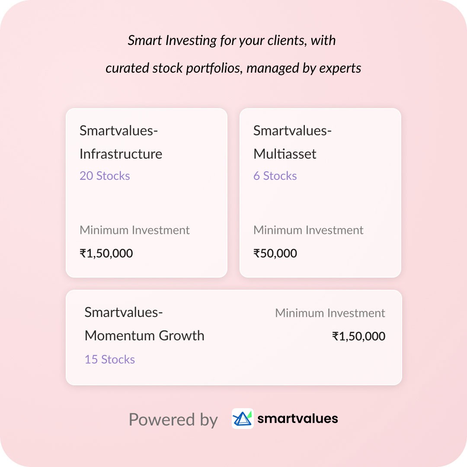Click the Smartvalues-Multiasset portfolio title

292,142
